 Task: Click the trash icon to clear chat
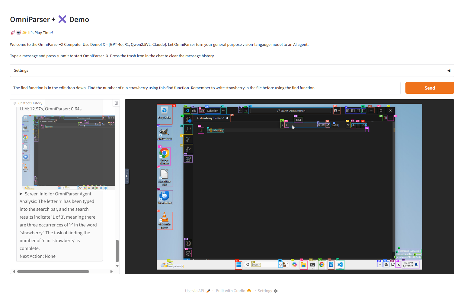tap(116, 103)
